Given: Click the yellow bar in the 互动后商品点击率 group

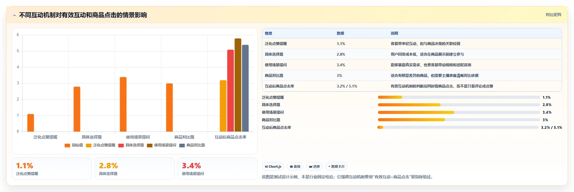Looking at the screenshot, I should (223, 106).
